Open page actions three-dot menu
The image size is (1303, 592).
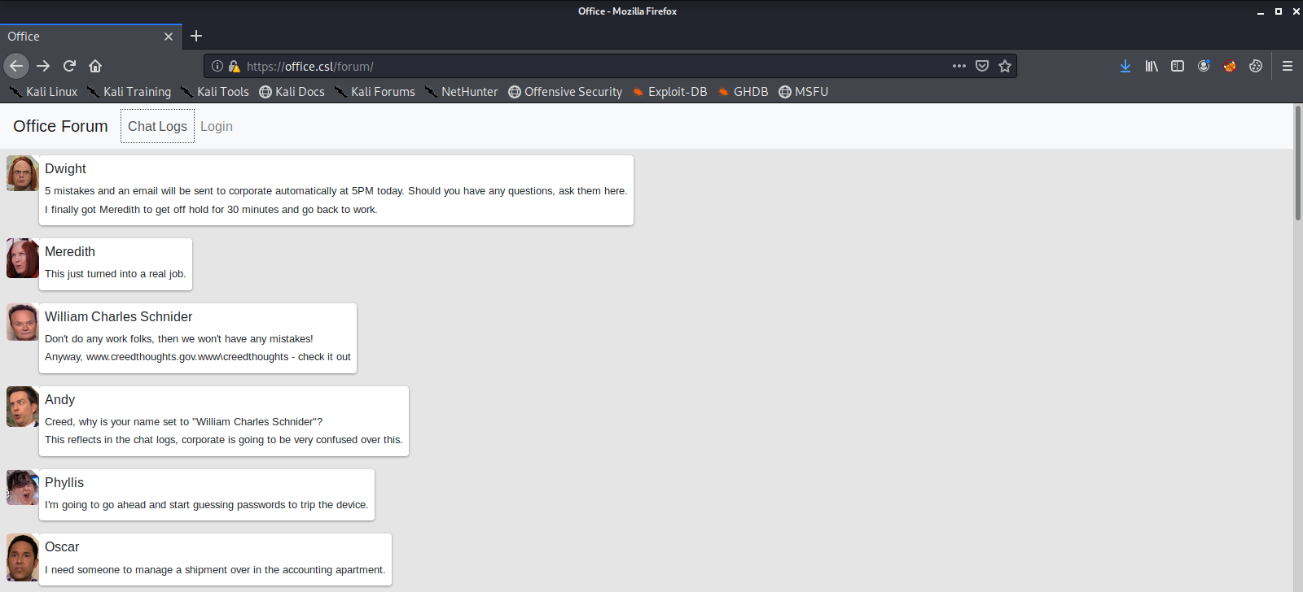click(x=959, y=66)
